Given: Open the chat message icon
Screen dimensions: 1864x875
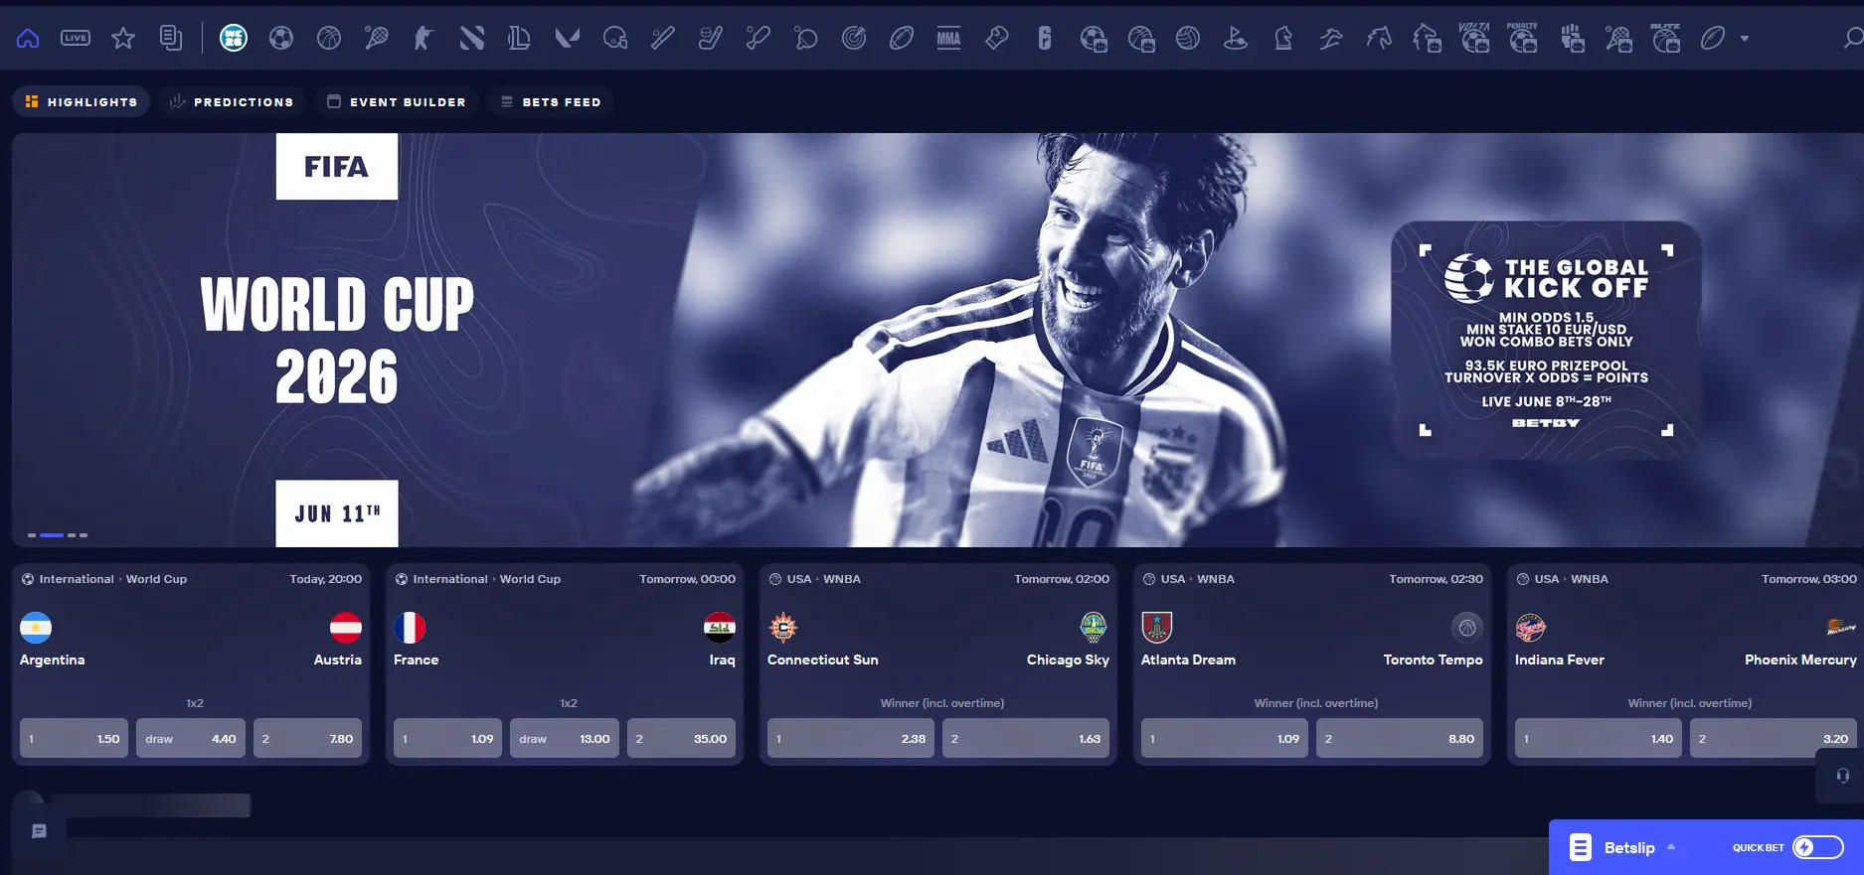Looking at the screenshot, I should (x=39, y=831).
